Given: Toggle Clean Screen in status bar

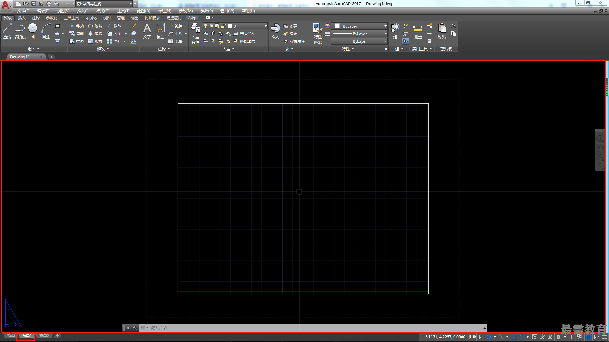Looking at the screenshot, I should pos(597,337).
